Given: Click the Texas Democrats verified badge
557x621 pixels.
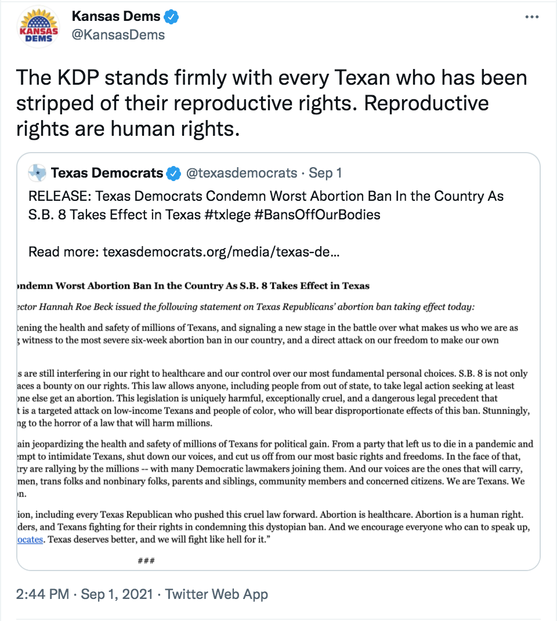Looking at the screenshot, I should [x=173, y=173].
